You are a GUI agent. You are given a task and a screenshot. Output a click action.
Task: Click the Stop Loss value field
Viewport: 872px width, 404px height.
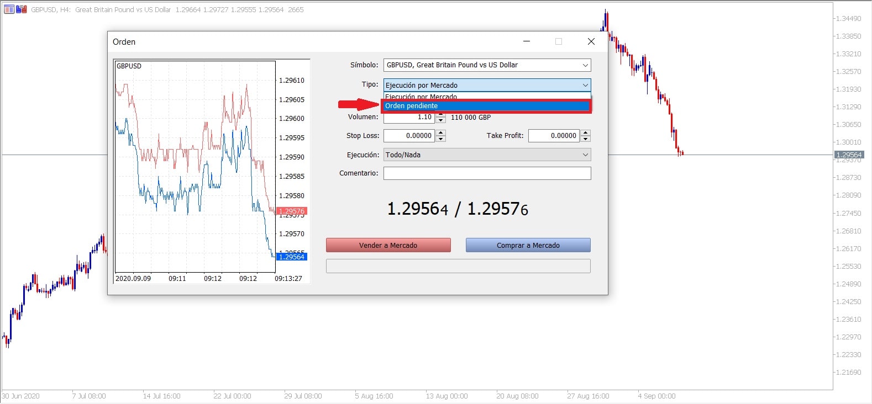(x=409, y=136)
